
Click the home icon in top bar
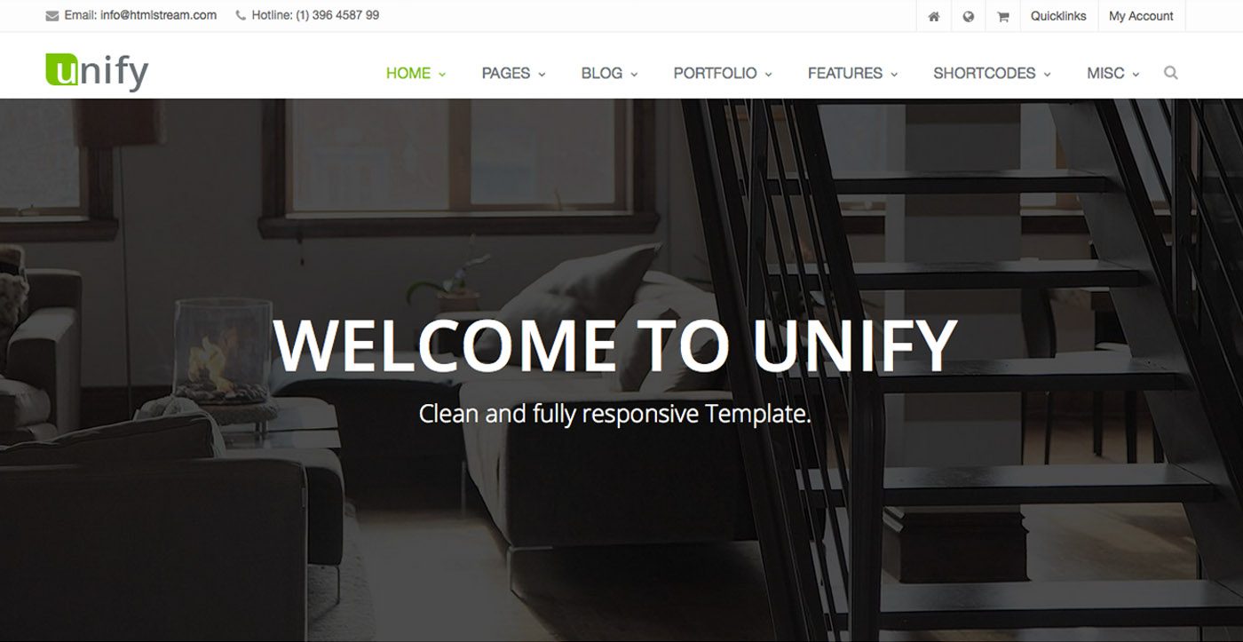(933, 16)
